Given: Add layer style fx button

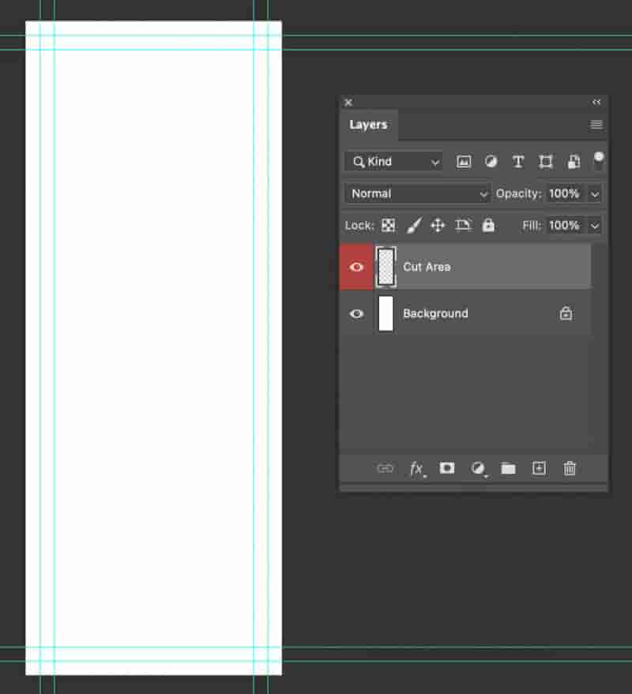Looking at the screenshot, I should (x=417, y=468).
